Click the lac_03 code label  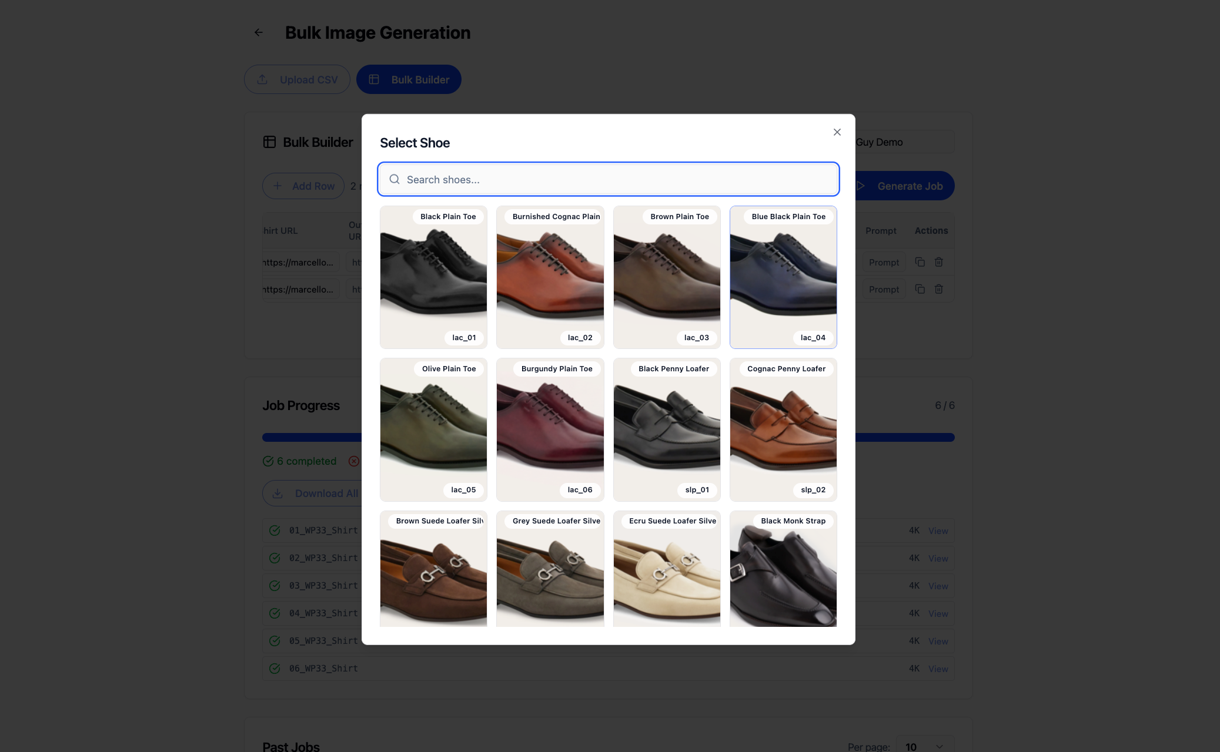pos(696,338)
